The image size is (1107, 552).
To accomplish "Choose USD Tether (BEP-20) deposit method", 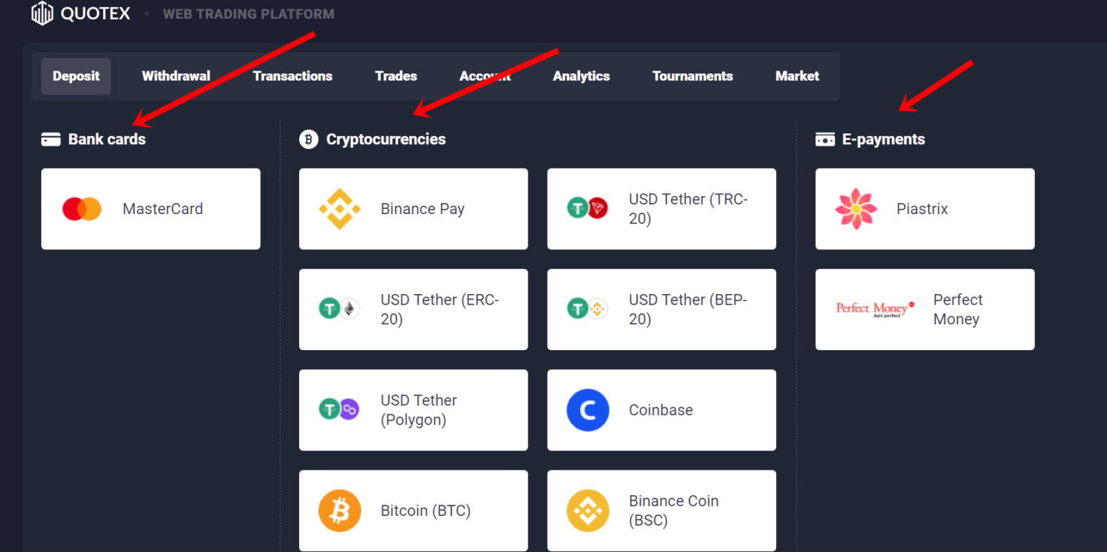I will pyautogui.click(x=661, y=310).
